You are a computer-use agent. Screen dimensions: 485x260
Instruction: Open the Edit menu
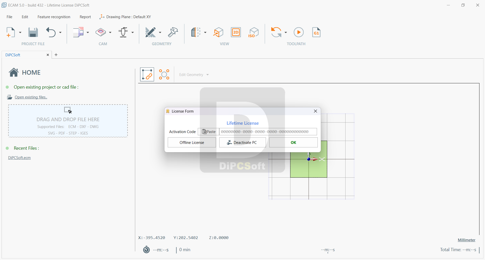pos(25,17)
